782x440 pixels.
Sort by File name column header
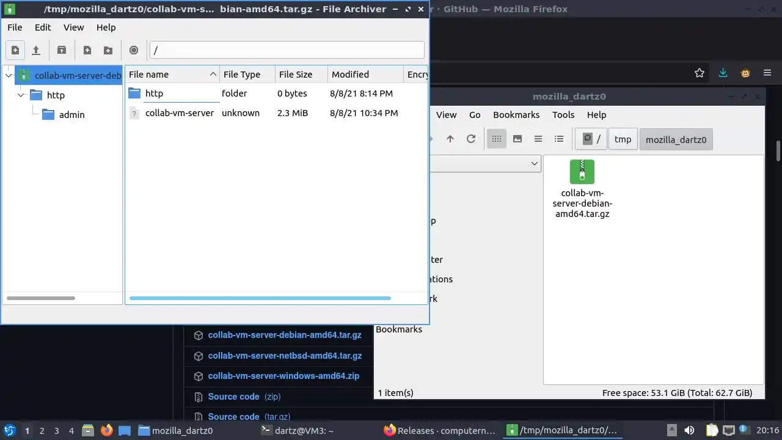click(172, 75)
